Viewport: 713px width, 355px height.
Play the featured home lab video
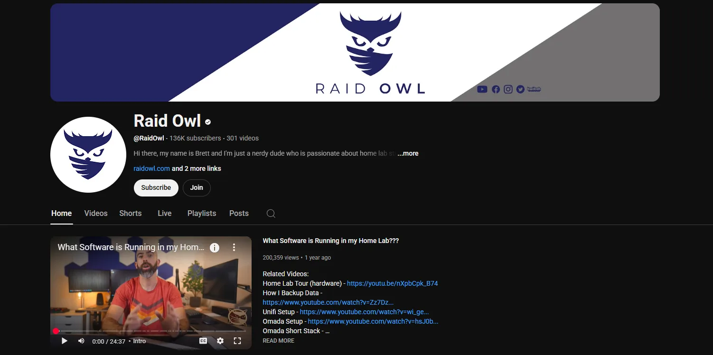(x=65, y=341)
